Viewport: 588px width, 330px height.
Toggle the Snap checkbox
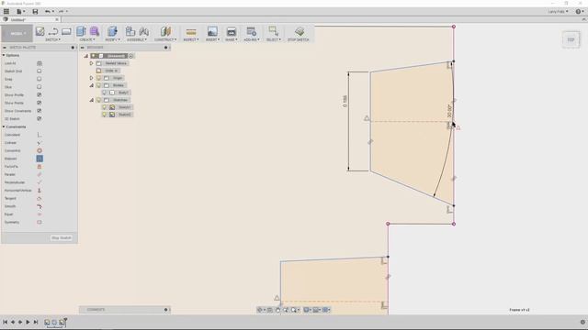tap(39, 79)
